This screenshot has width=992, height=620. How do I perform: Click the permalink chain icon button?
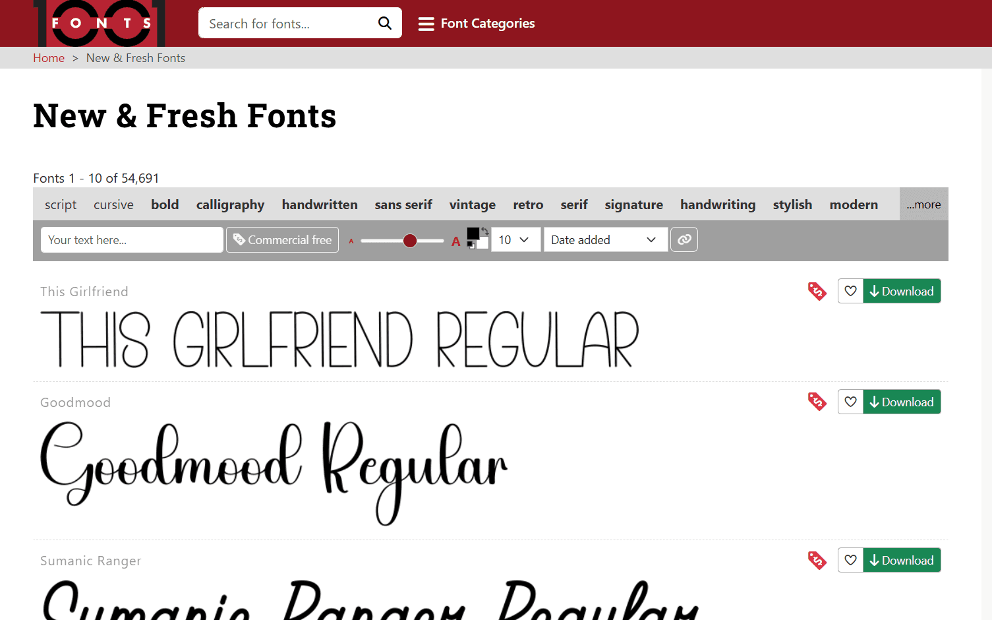684,239
